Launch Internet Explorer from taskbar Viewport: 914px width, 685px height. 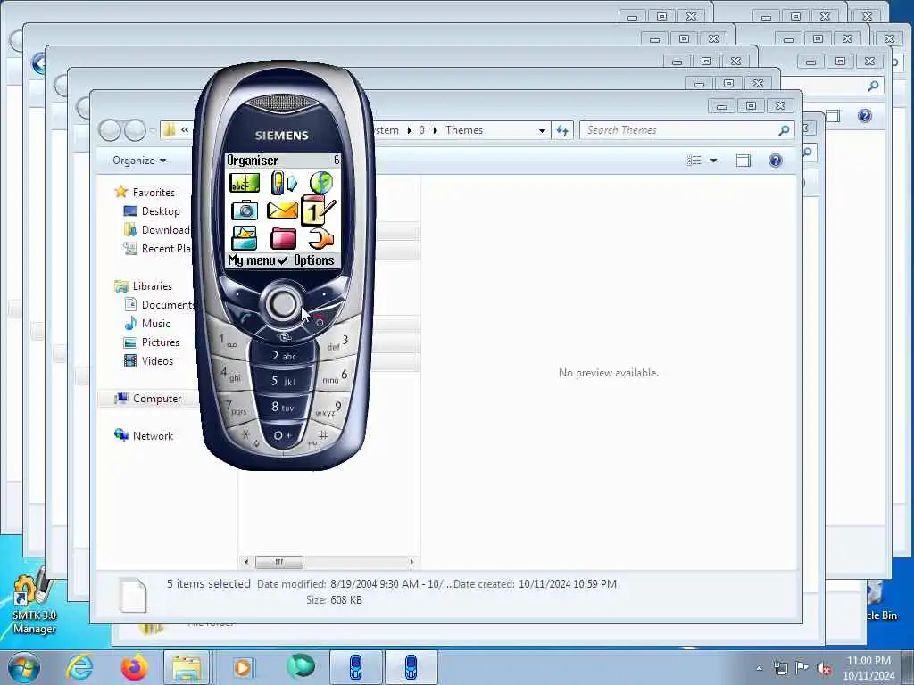coord(79,667)
